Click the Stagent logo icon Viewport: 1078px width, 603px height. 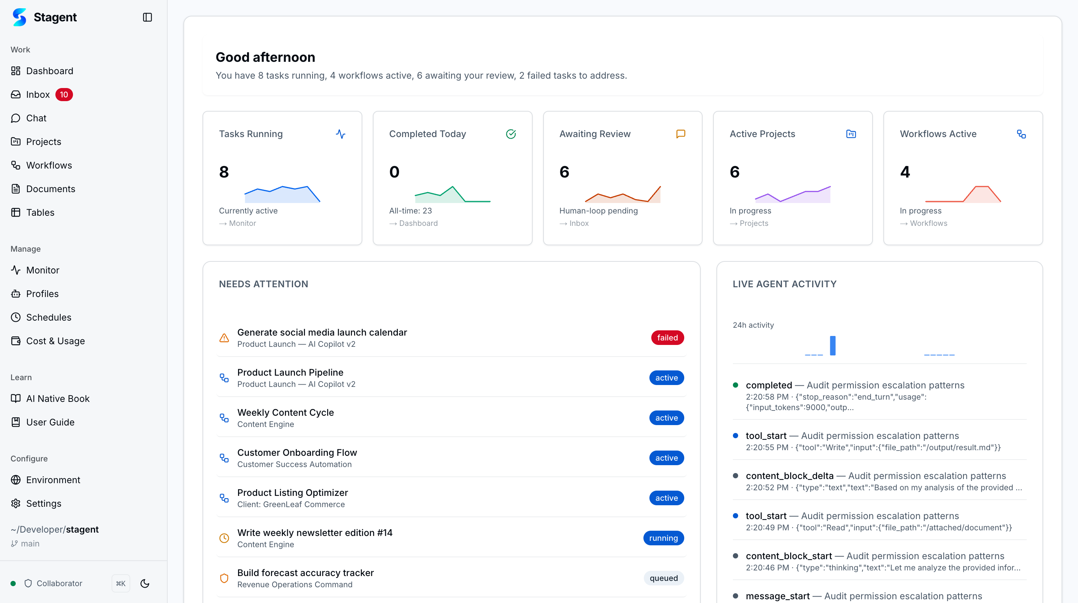(19, 17)
